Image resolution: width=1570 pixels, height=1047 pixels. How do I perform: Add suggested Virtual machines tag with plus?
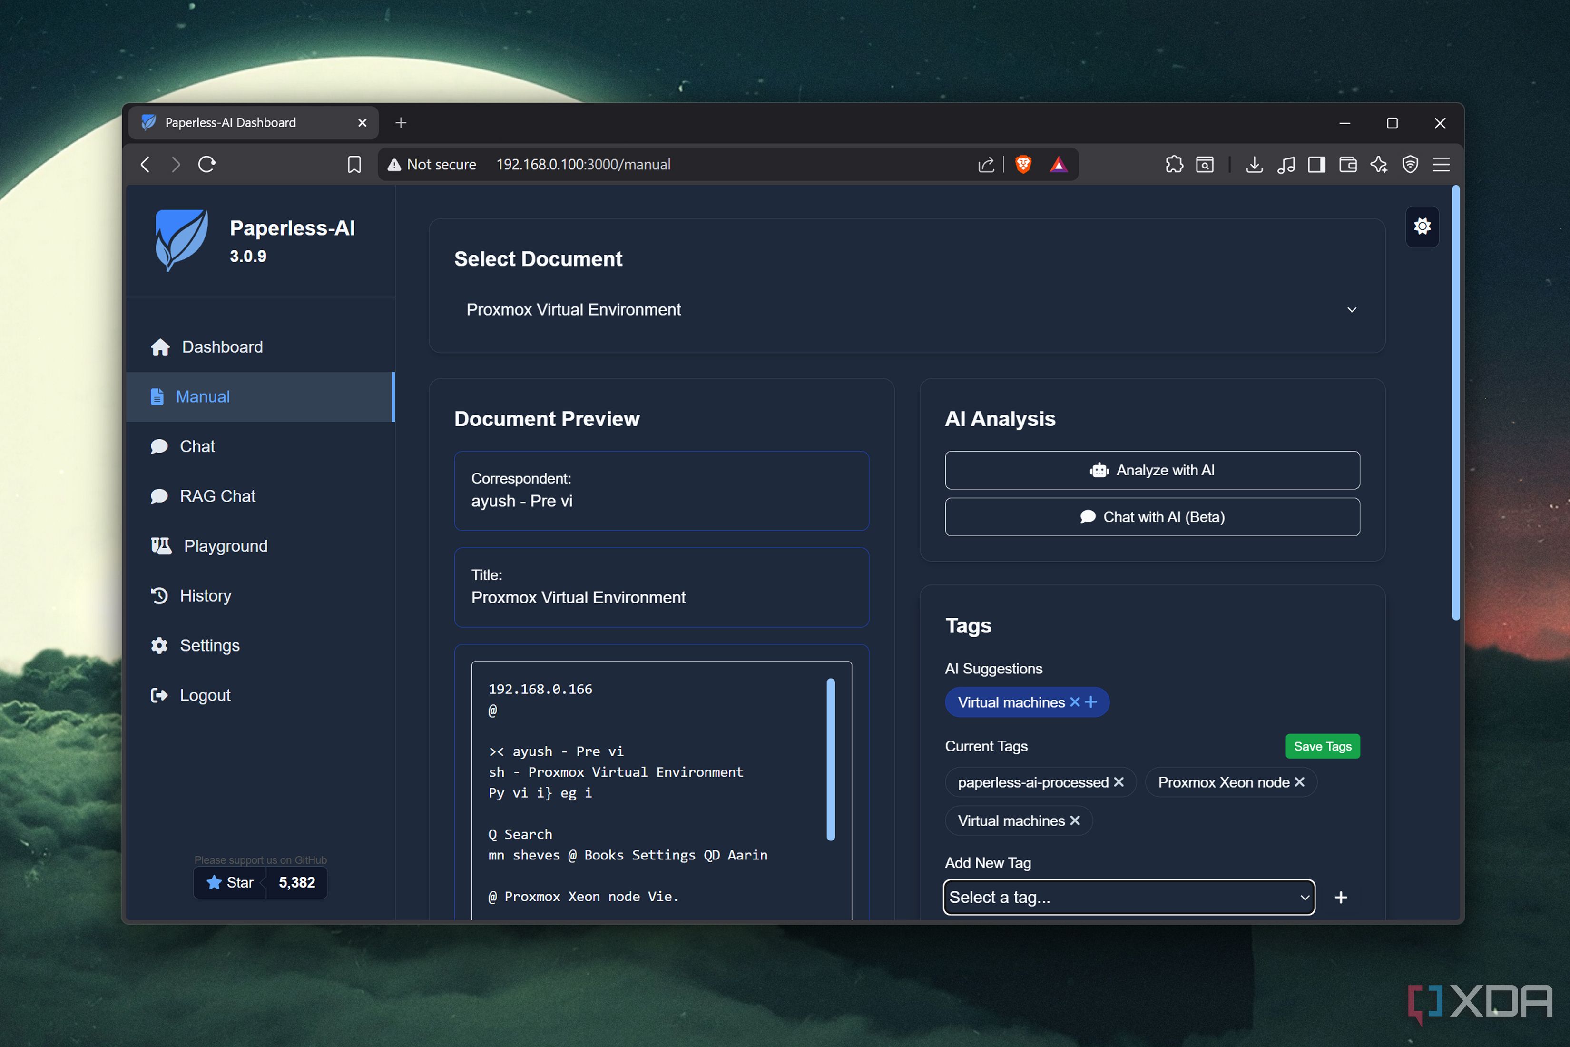[x=1091, y=702]
